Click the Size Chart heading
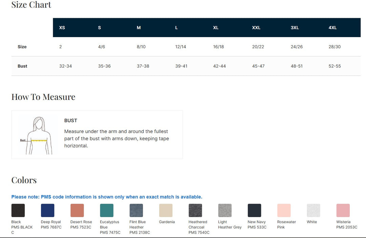 31,5
